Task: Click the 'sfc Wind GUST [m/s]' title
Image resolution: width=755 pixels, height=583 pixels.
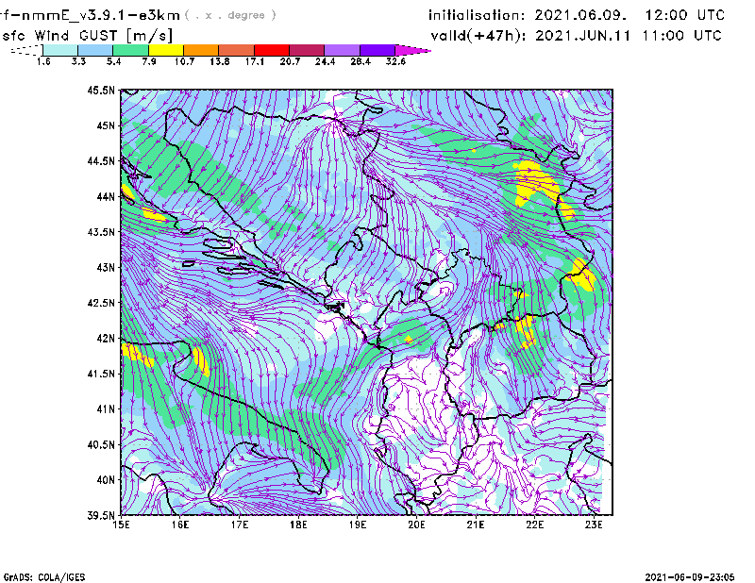Action: 87,36
